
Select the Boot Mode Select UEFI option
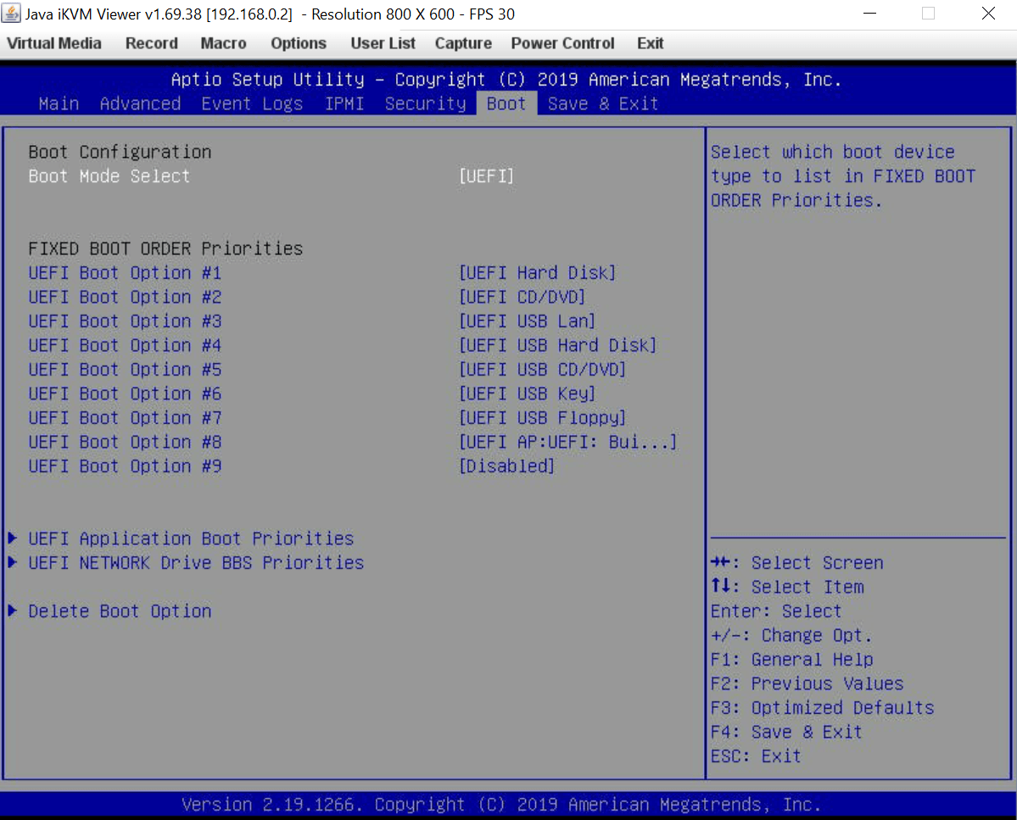(x=487, y=176)
